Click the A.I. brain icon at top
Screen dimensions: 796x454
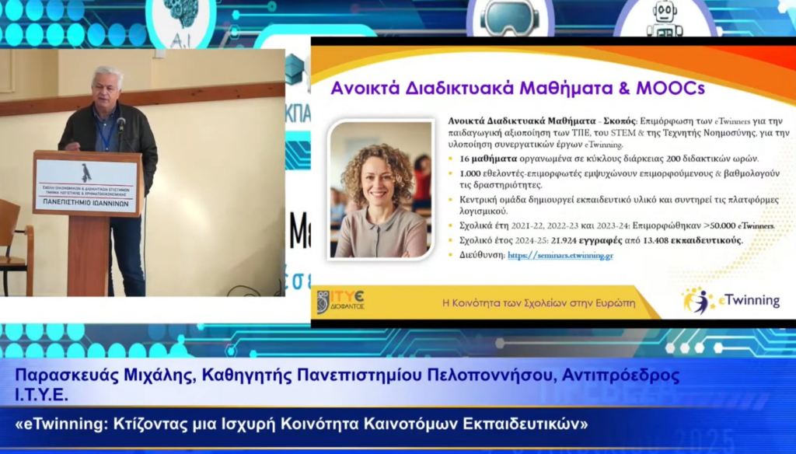[x=180, y=17]
